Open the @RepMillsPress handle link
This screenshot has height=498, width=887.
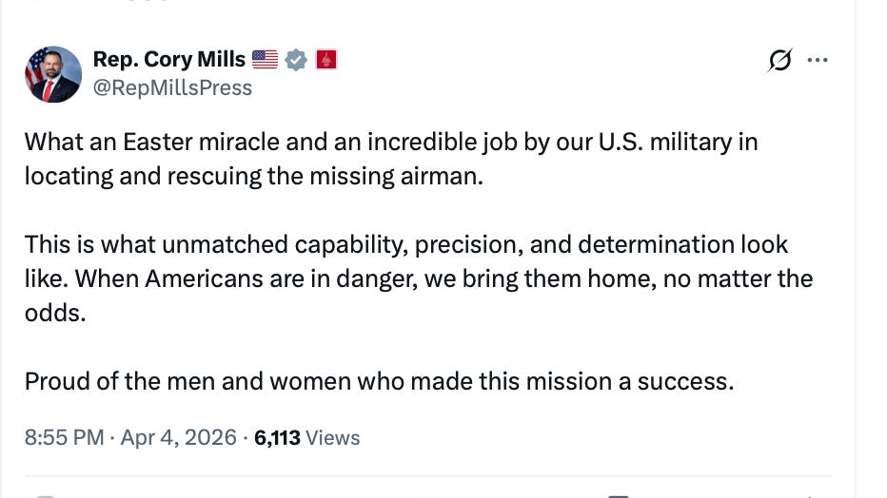pyautogui.click(x=172, y=88)
